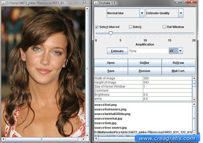The height and width of the screenshot is (143, 203).
Task: Click the ReDraw button
Action: point(178,63)
